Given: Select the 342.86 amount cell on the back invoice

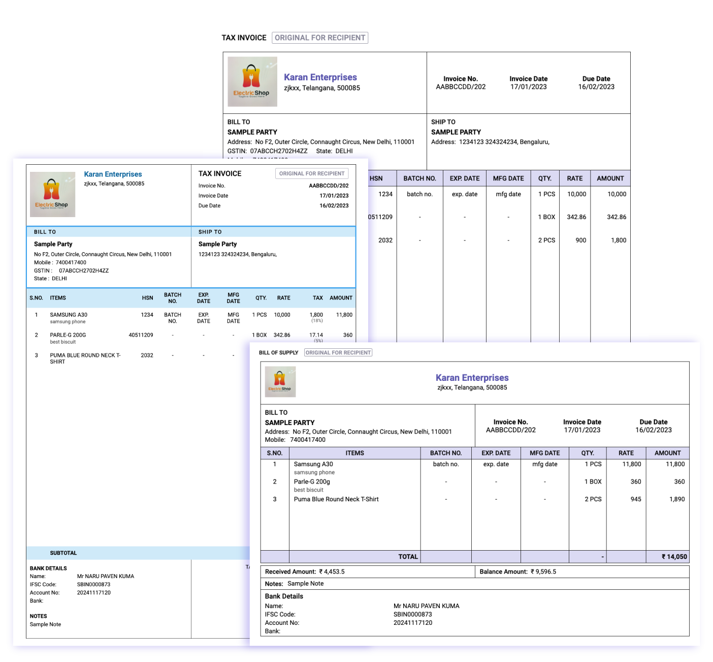Looking at the screenshot, I should (617, 217).
